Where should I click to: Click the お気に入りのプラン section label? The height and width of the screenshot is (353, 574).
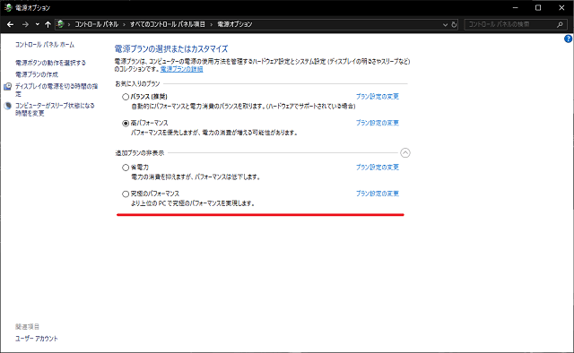coord(137,83)
